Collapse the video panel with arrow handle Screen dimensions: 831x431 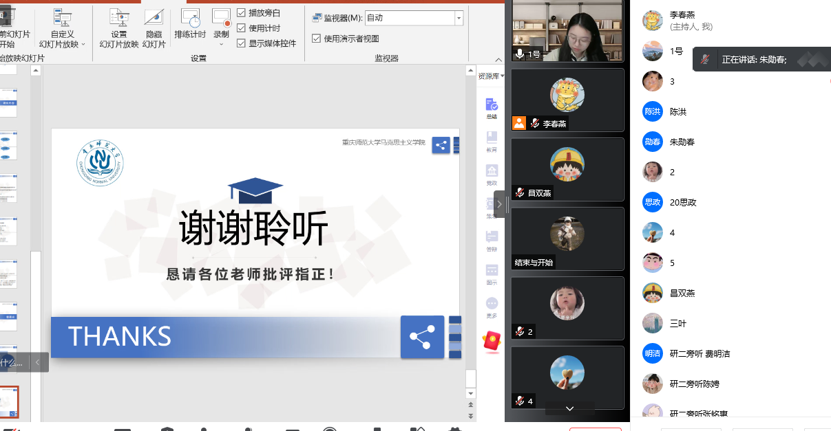(499, 204)
